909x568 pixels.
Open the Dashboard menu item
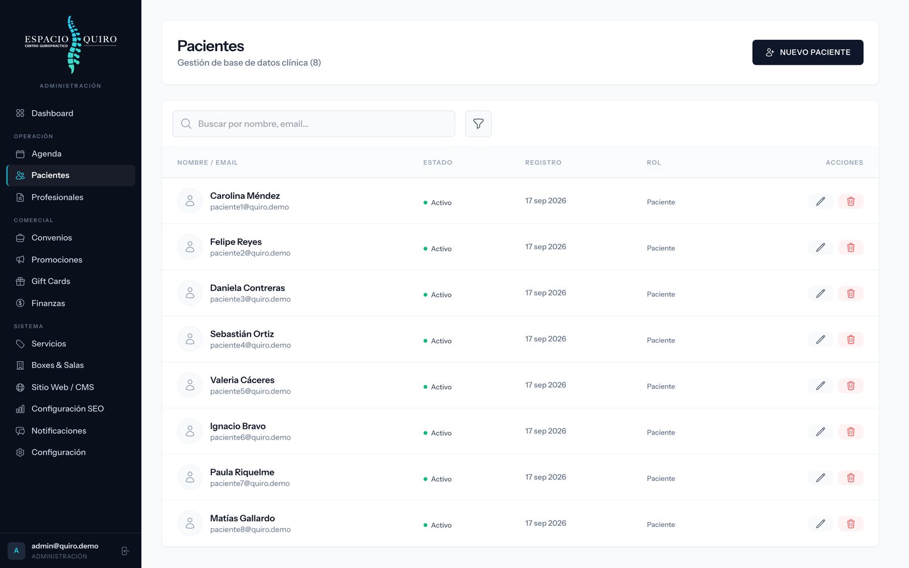coord(70,113)
